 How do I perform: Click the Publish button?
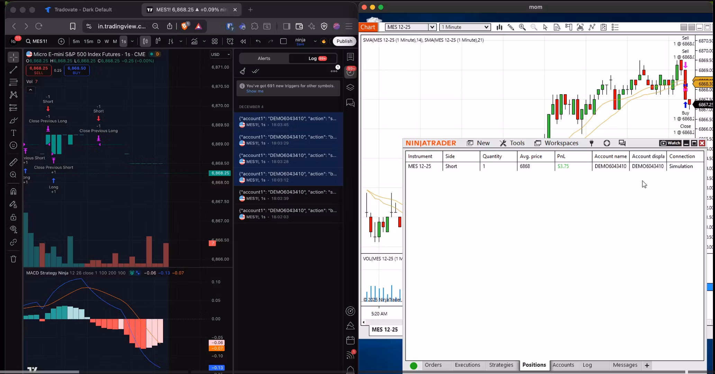click(344, 41)
